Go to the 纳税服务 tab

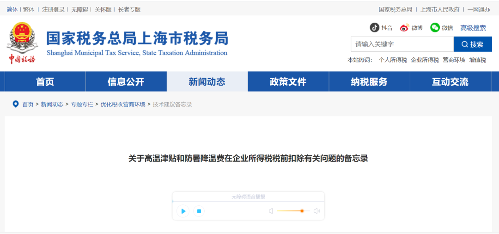coord(369,82)
